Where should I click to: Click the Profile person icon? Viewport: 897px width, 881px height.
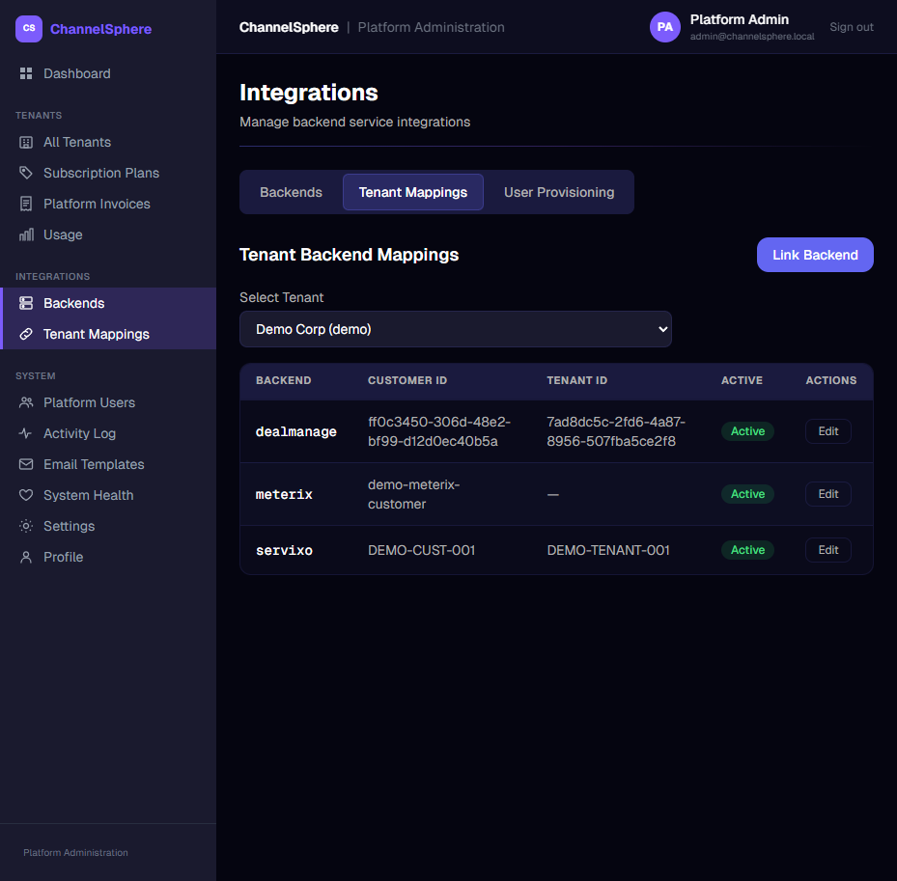click(x=26, y=558)
